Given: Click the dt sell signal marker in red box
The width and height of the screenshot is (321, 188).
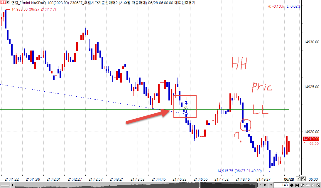Looking at the screenshot, I should tap(186, 108).
